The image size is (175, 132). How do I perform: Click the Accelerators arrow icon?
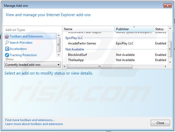tap(7, 49)
